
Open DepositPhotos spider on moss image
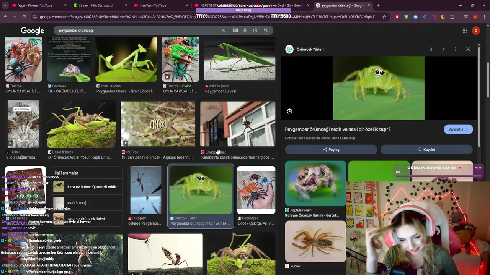(81, 125)
